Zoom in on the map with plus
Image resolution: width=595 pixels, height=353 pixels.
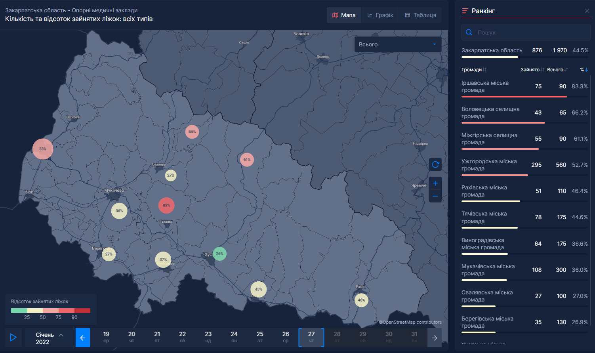pyautogui.click(x=435, y=183)
